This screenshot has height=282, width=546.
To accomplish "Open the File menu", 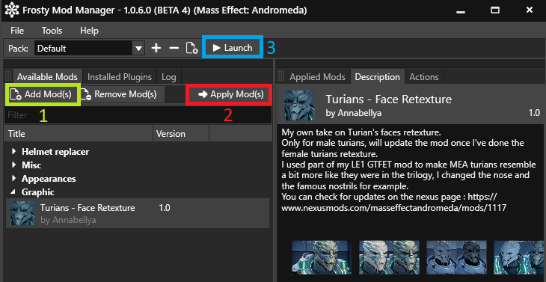I will tap(17, 31).
